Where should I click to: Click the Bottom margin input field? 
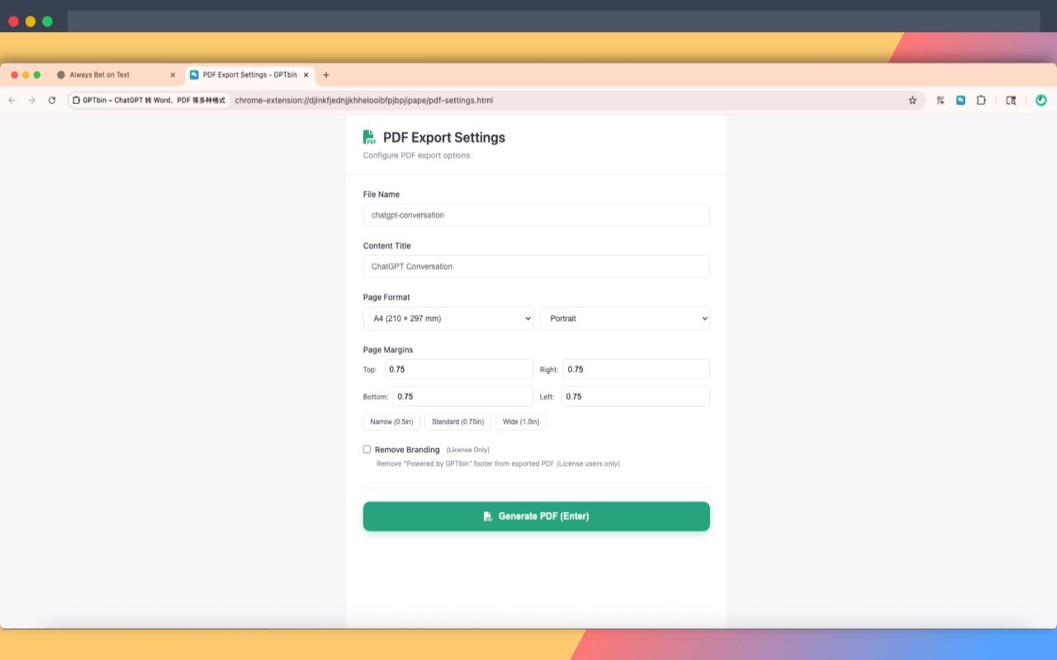point(463,397)
